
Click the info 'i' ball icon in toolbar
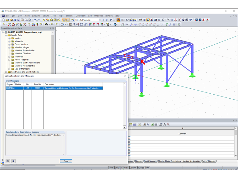(x=183, y=20)
